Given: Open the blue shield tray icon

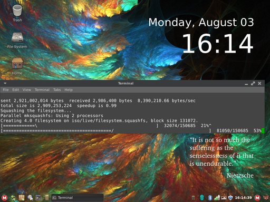Looking at the screenshot, I should pyautogui.click(x=230, y=198).
